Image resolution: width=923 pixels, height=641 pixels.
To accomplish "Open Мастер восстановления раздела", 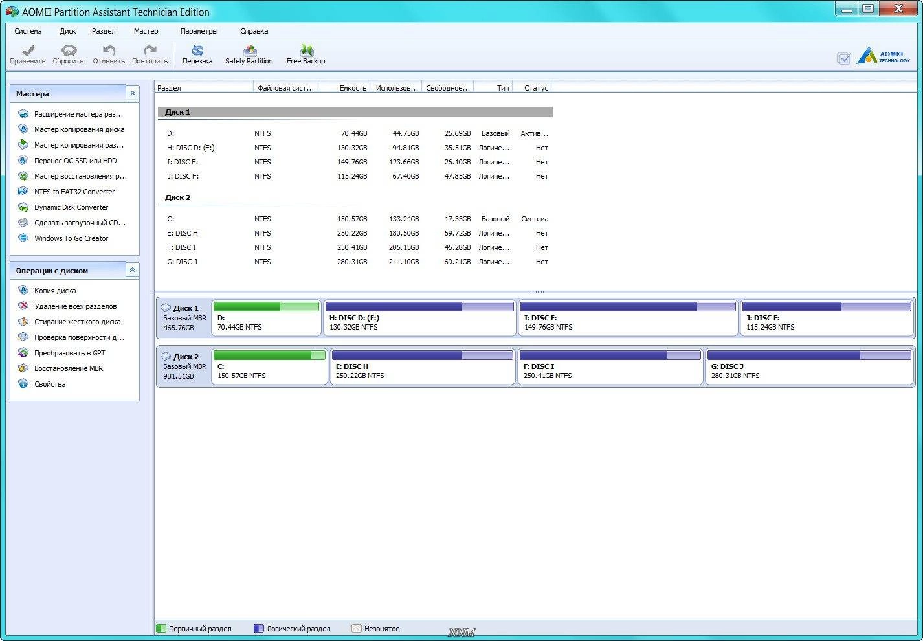I will click(72, 176).
